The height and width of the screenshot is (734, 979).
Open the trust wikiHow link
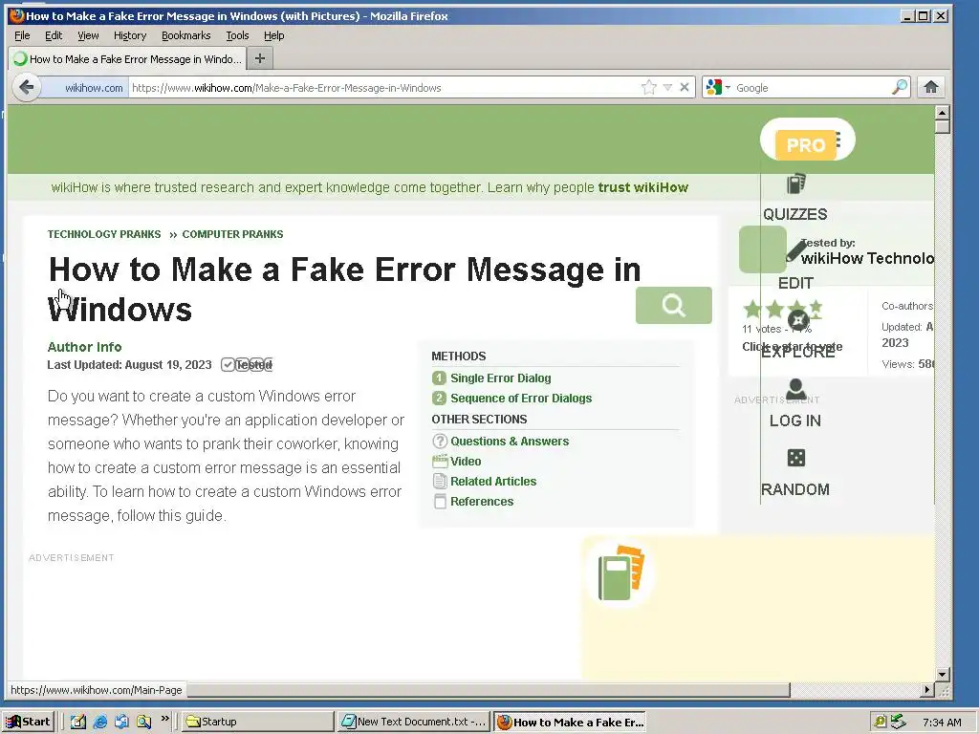643,187
